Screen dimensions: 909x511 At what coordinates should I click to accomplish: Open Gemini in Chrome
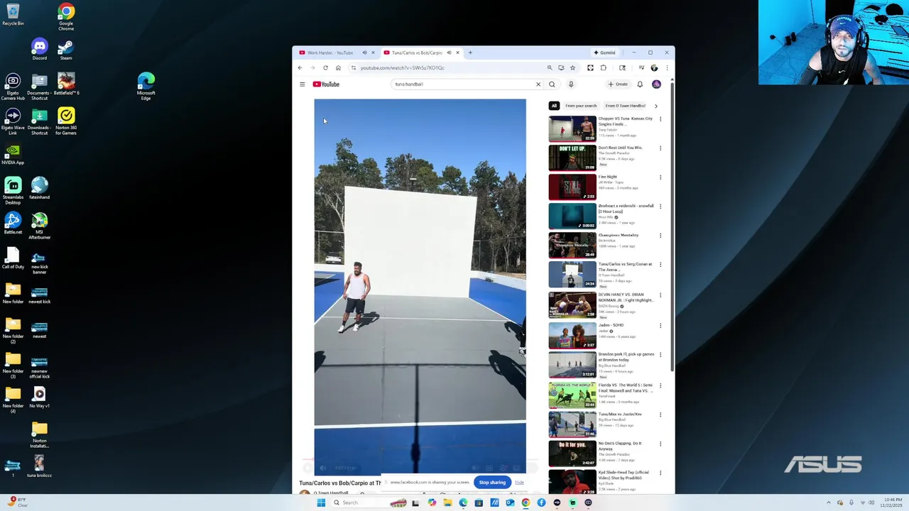pyautogui.click(x=605, y=53)
